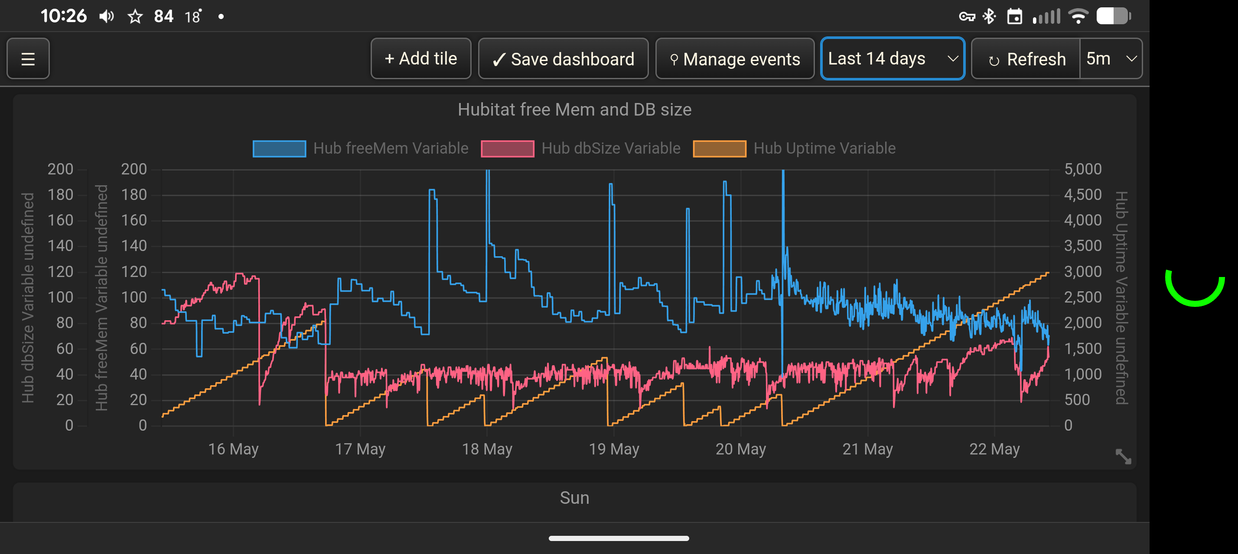Image resolution: width=1238 pixels, height=554 pixels.
Task: Click the Add tile button
Action: (x=420, y=58)
